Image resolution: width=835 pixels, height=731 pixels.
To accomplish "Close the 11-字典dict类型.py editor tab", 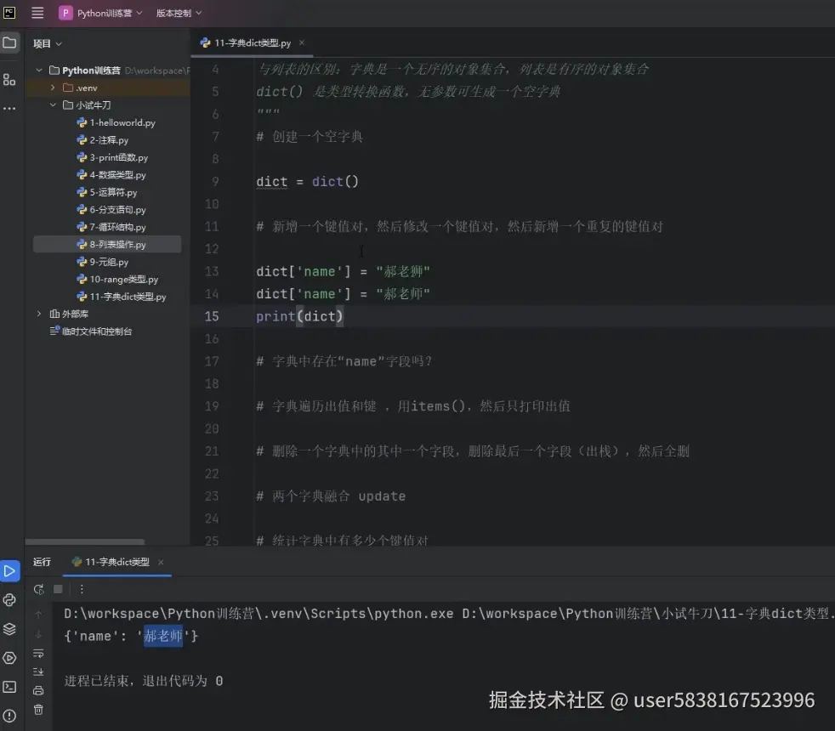I will 301,42.
